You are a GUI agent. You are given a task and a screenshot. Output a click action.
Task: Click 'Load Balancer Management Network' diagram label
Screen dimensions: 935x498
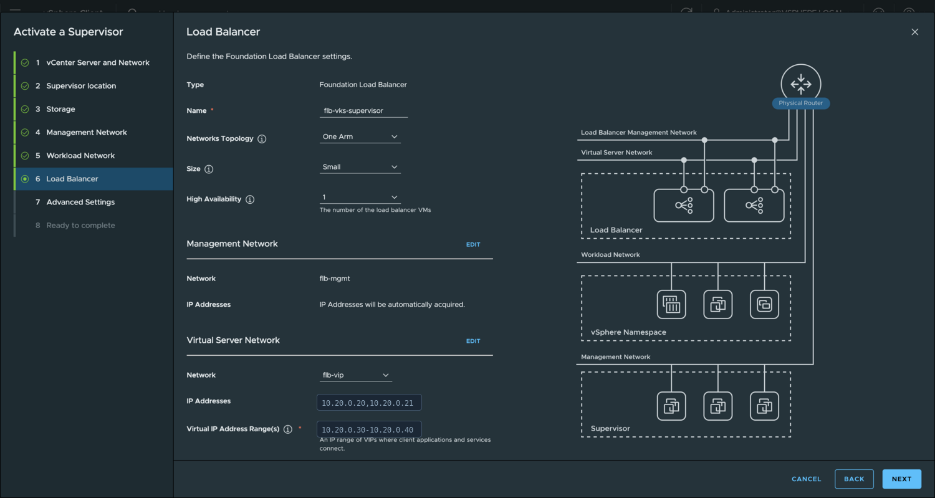639,133
